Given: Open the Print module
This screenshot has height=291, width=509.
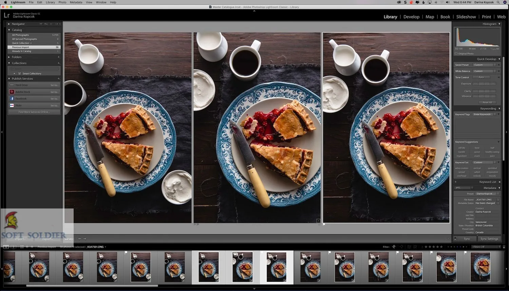Looking at the screenshot, I should 486,17.
